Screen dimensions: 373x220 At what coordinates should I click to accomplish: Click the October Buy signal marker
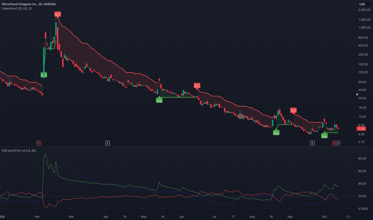(325, 136)
